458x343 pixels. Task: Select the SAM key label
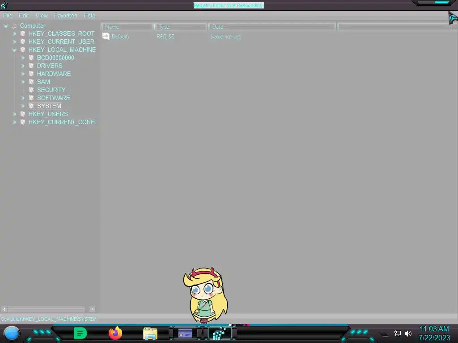click(43, 82)
